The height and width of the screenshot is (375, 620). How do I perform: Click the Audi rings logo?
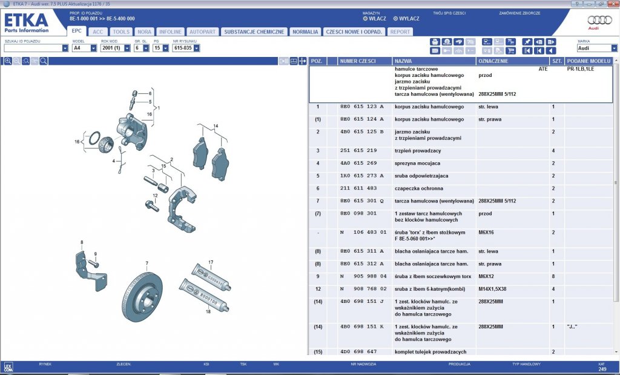coord(599,20)
